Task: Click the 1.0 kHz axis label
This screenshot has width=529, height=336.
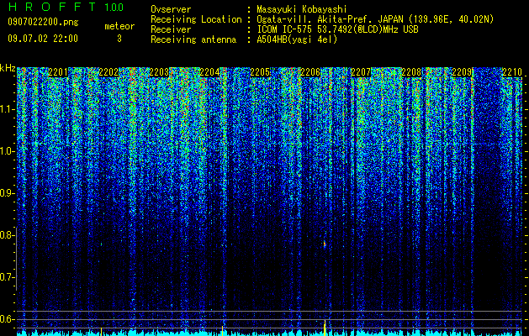Action: [x=7, y=151]
